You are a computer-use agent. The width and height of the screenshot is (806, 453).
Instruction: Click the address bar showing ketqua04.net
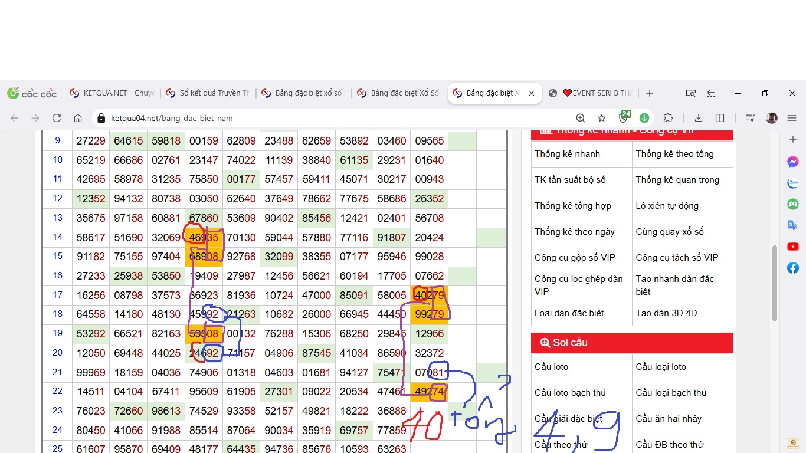(330, 118)
